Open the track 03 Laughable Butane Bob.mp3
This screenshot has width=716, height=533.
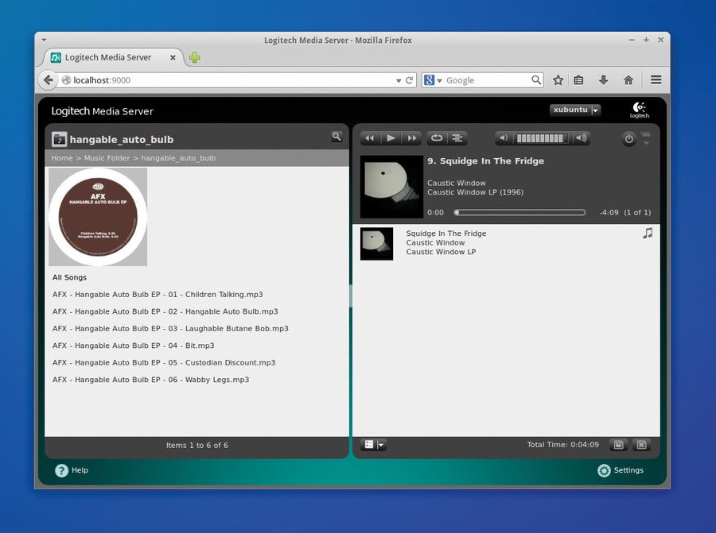[x=170, y=328]
